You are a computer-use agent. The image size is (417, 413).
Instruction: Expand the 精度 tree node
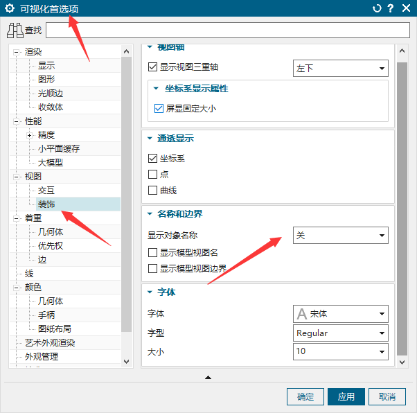29,135
